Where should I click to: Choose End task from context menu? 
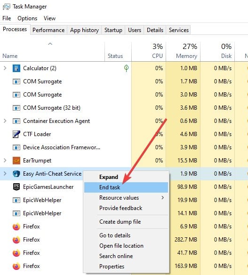[x=126, y=187]
